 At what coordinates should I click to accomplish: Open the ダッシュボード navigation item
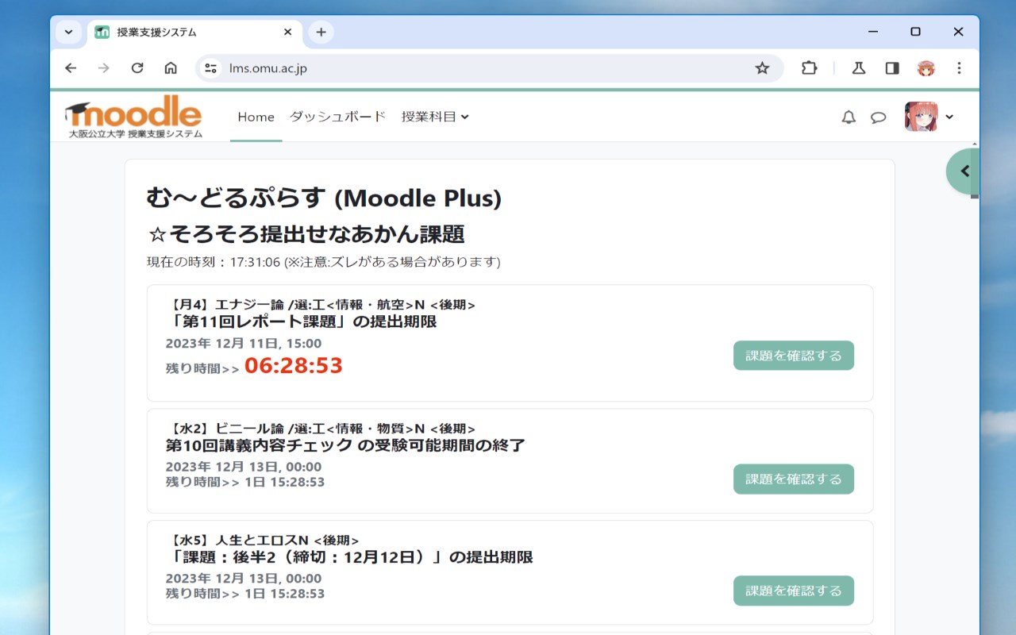[337, 117]
